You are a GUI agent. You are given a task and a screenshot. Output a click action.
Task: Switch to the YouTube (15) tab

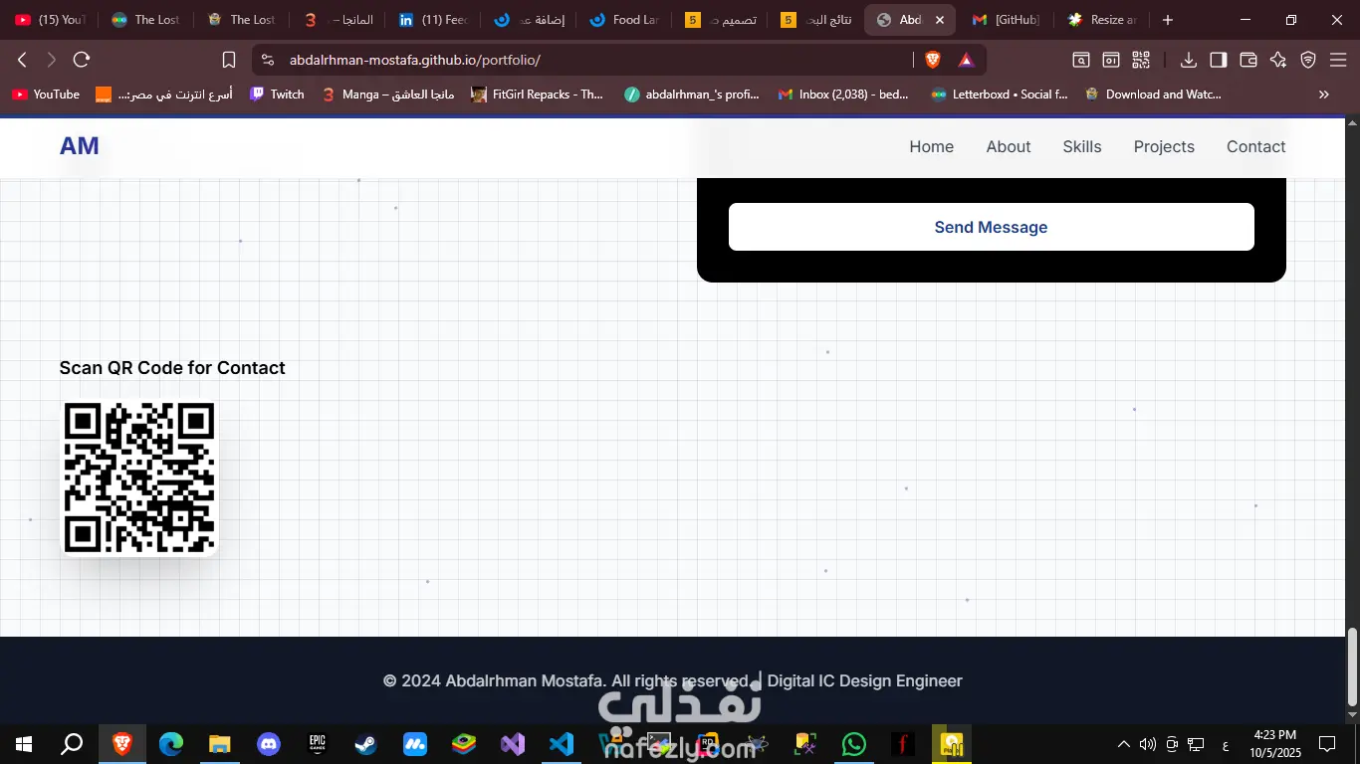coord(50,20)
